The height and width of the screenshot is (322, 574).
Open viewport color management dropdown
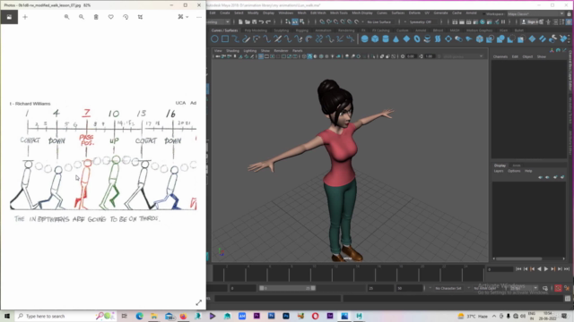tap(463, 56)
